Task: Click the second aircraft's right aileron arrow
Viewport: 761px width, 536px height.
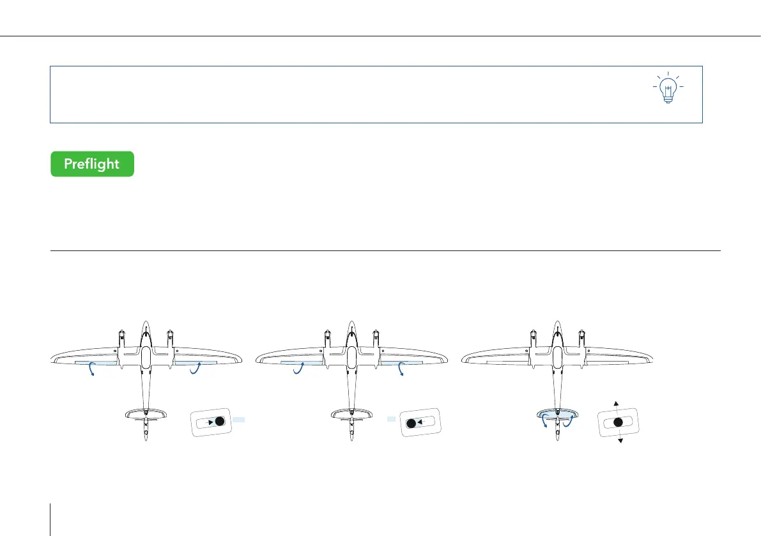Action: coord(401,370)
